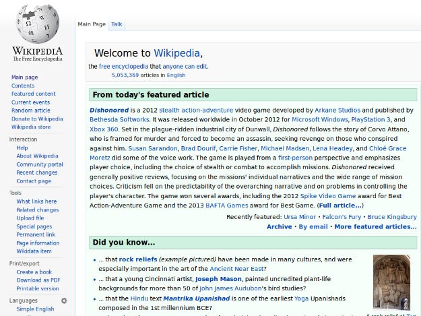Open the Help link under Interaction

tap(22, 148)
